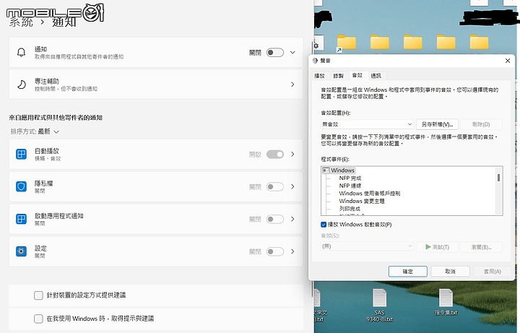Open 自動播放 details chevron

(292, 155)
